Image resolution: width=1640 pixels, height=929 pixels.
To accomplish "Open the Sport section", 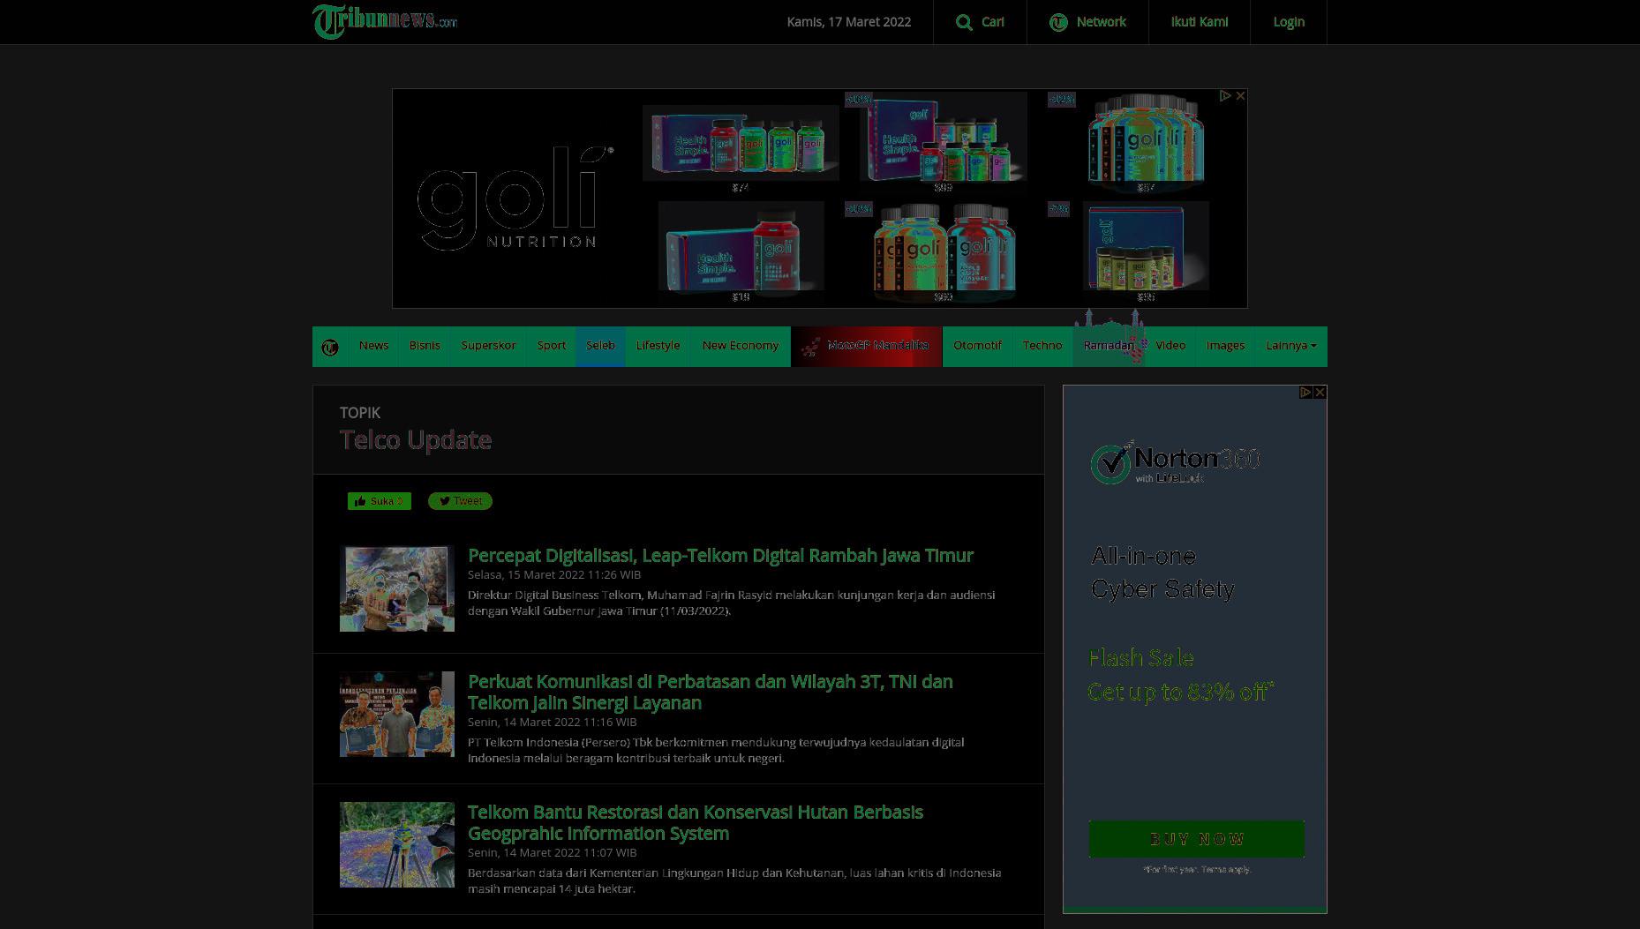I will coord(552,346).
